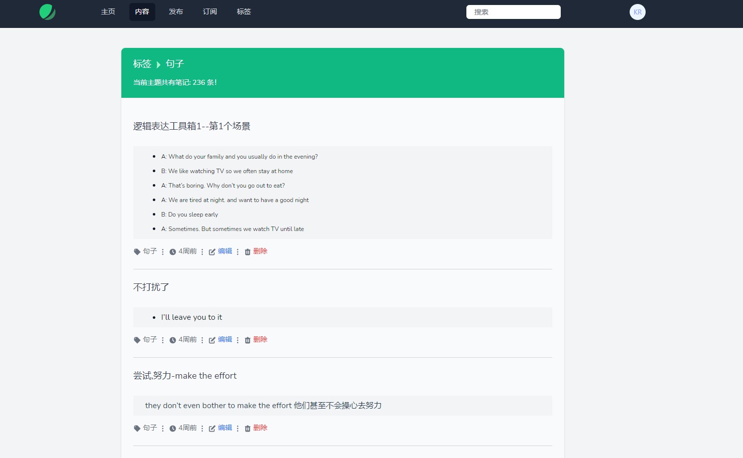Click edit pencil icon for make the effort note
This screenshot has width=743, height=458.
212,429
